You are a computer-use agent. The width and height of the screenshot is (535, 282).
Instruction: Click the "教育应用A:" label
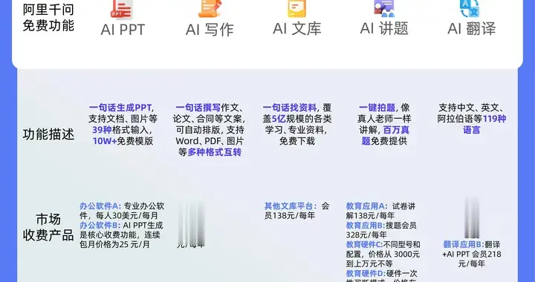(x=367, y=206)
